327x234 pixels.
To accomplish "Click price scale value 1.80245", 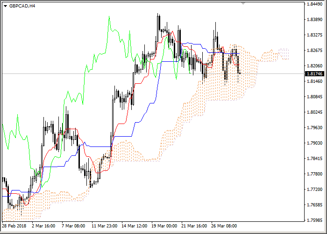I will 314,112.
